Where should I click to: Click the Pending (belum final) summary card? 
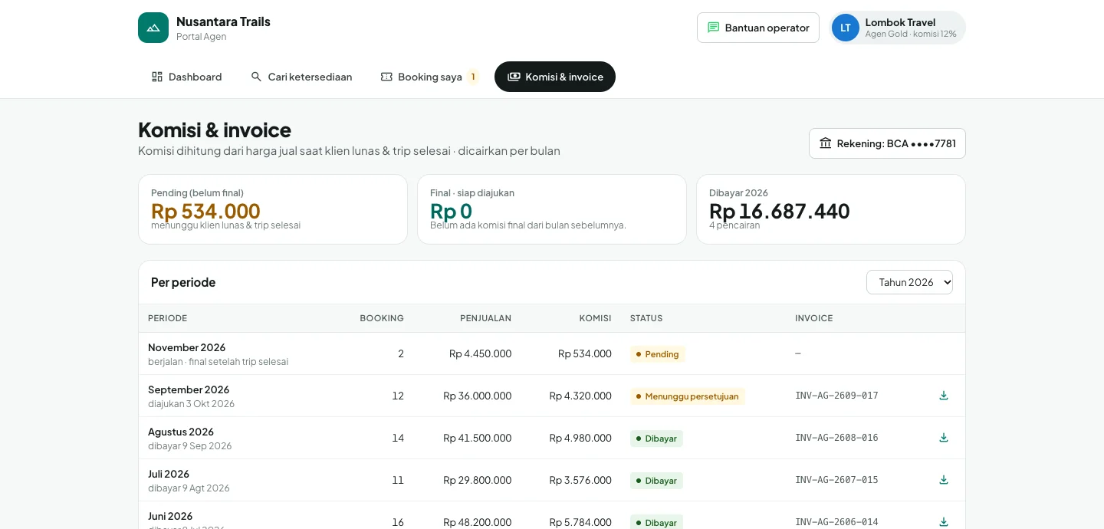(x=273, y=209)
